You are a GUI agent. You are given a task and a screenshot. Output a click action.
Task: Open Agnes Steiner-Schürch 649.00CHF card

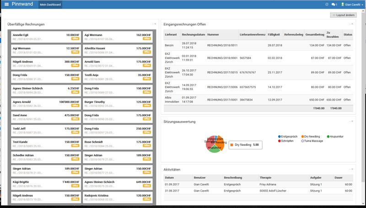click(118, 184)
